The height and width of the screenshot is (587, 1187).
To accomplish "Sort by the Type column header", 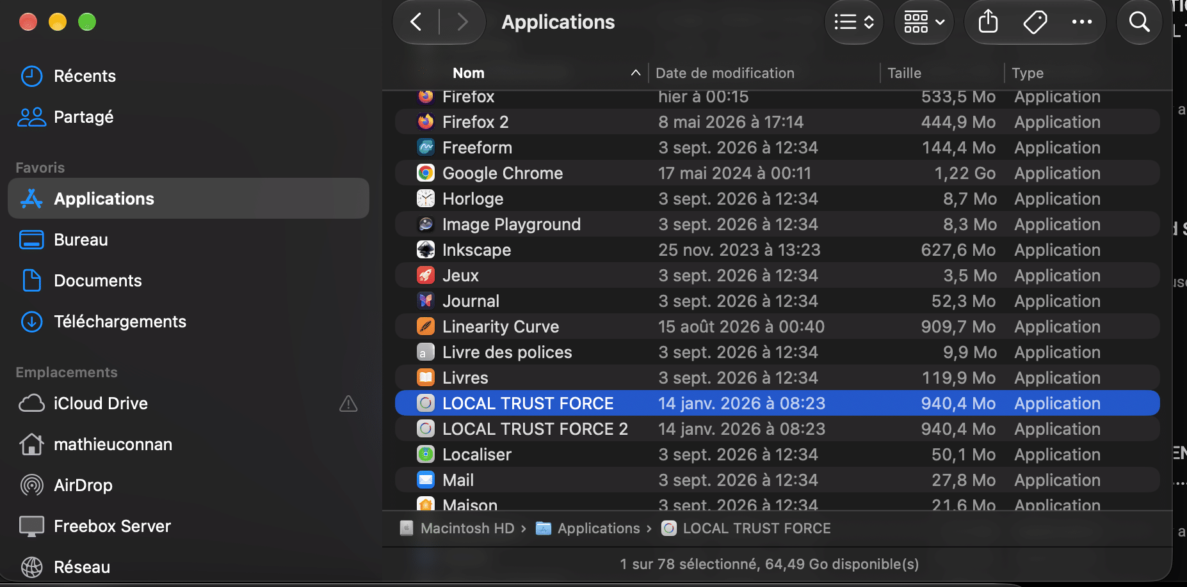I will tap(1028, 73).
